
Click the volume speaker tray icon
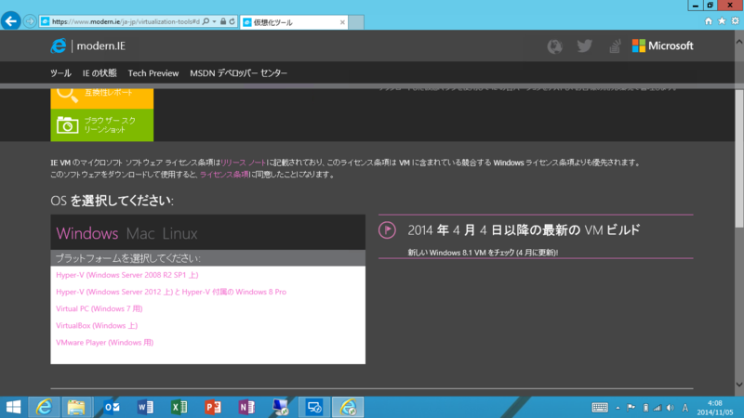click(x=671, y=408)
